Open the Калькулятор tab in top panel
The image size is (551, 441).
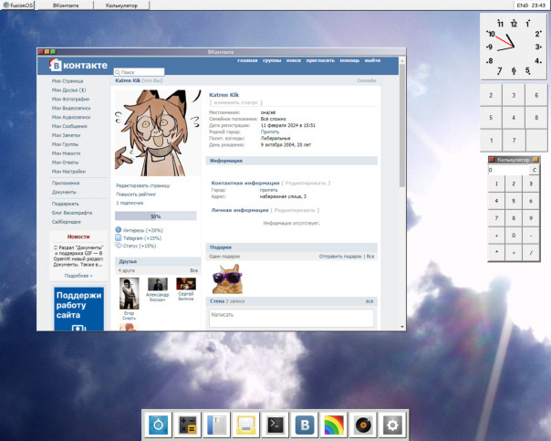click(122, 5)
